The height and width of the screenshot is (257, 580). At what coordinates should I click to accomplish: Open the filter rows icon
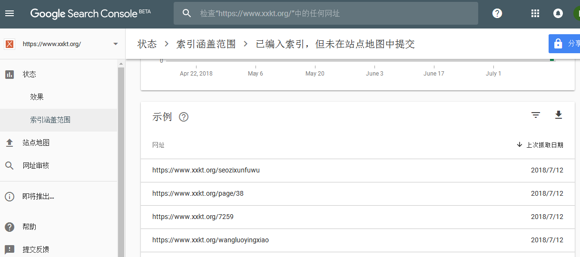[536, 115]
